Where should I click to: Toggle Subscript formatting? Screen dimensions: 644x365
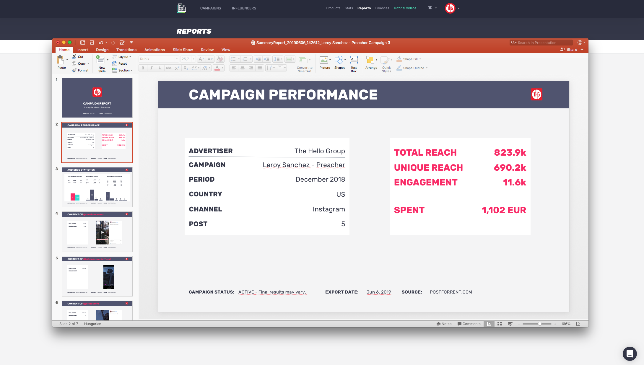point(186,68)
